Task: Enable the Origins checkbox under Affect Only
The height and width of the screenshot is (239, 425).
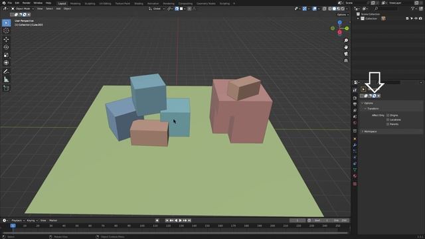Action: [x=388, y=116]
